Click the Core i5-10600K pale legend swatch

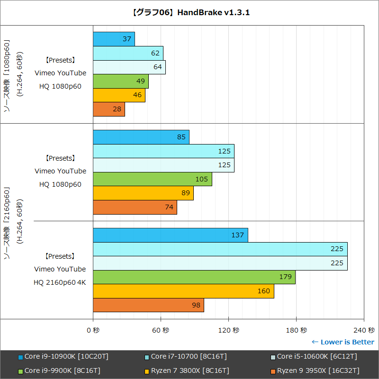click(x=273, y=357)
